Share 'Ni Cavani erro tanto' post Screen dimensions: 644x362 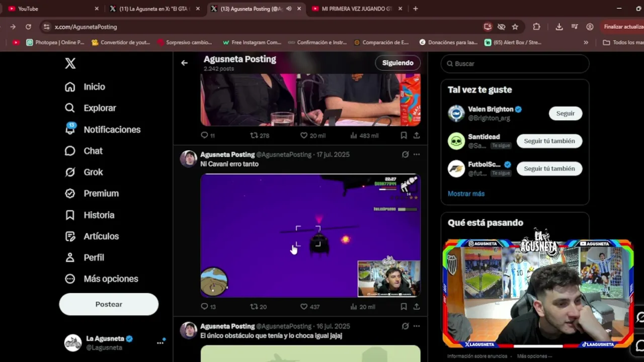(417, 306)
